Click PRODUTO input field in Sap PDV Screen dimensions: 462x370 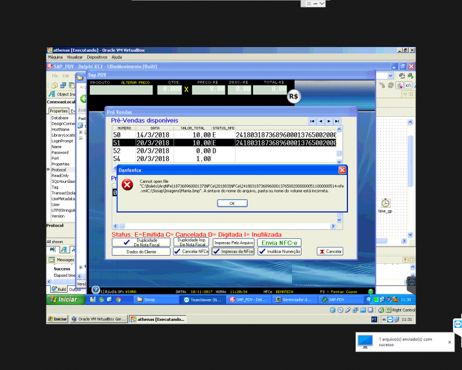coord(121,90)
